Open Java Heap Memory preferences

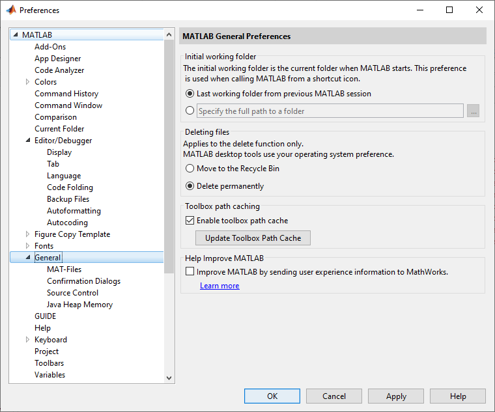(x=79, y=305)
